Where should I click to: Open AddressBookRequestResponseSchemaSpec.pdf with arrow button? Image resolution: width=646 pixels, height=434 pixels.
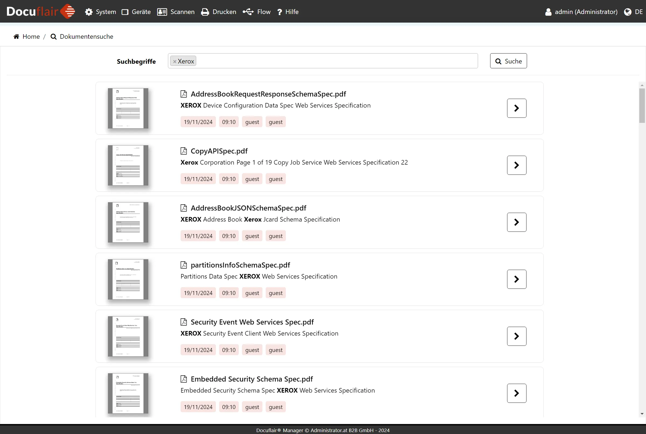[517, 108]
